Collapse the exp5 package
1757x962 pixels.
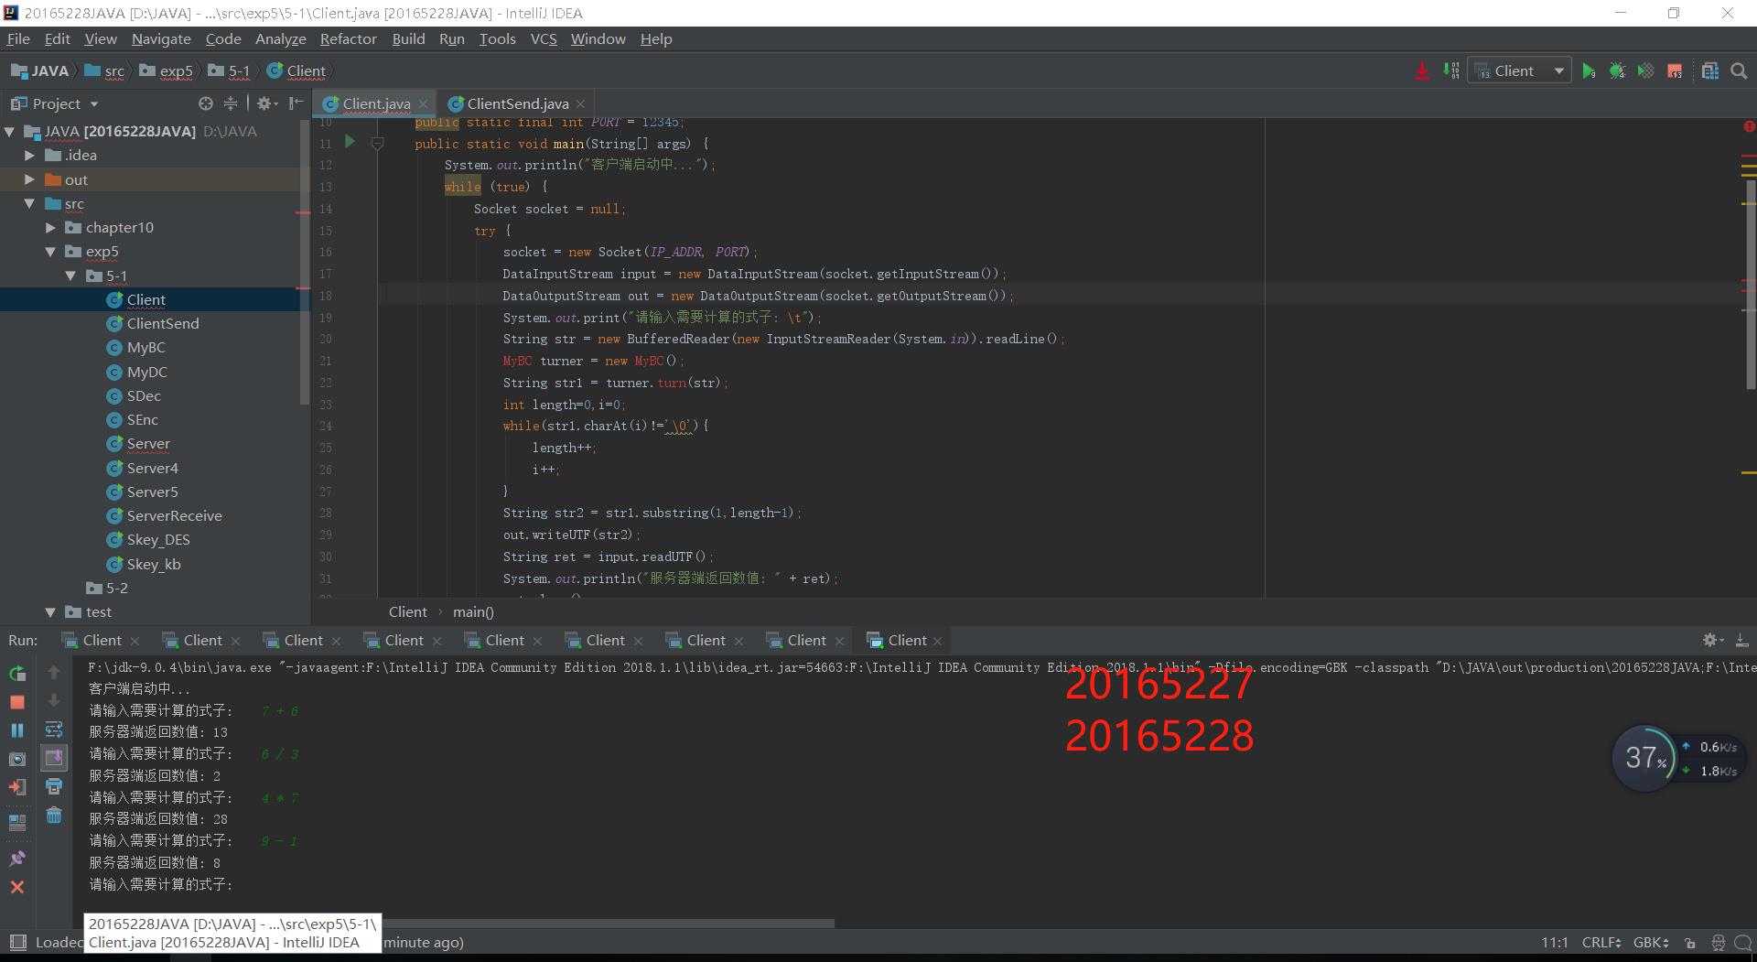tap(50, 252)
